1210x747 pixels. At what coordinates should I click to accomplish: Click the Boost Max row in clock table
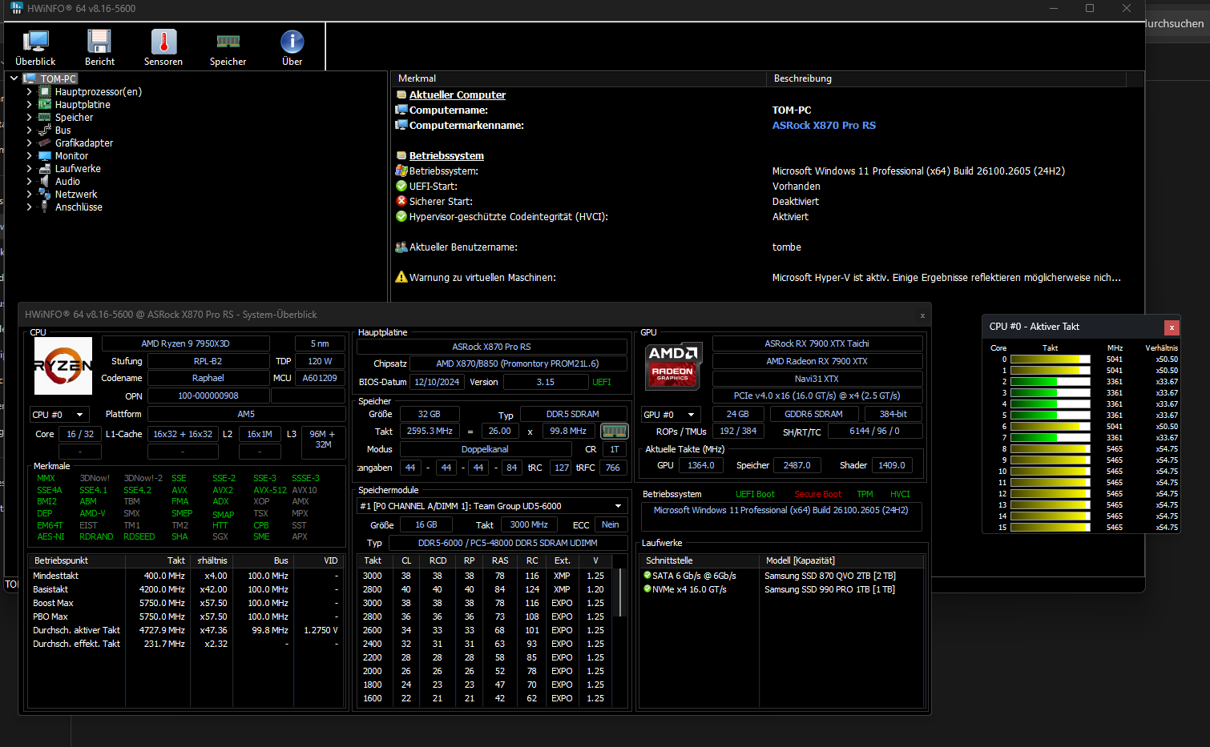186,603
